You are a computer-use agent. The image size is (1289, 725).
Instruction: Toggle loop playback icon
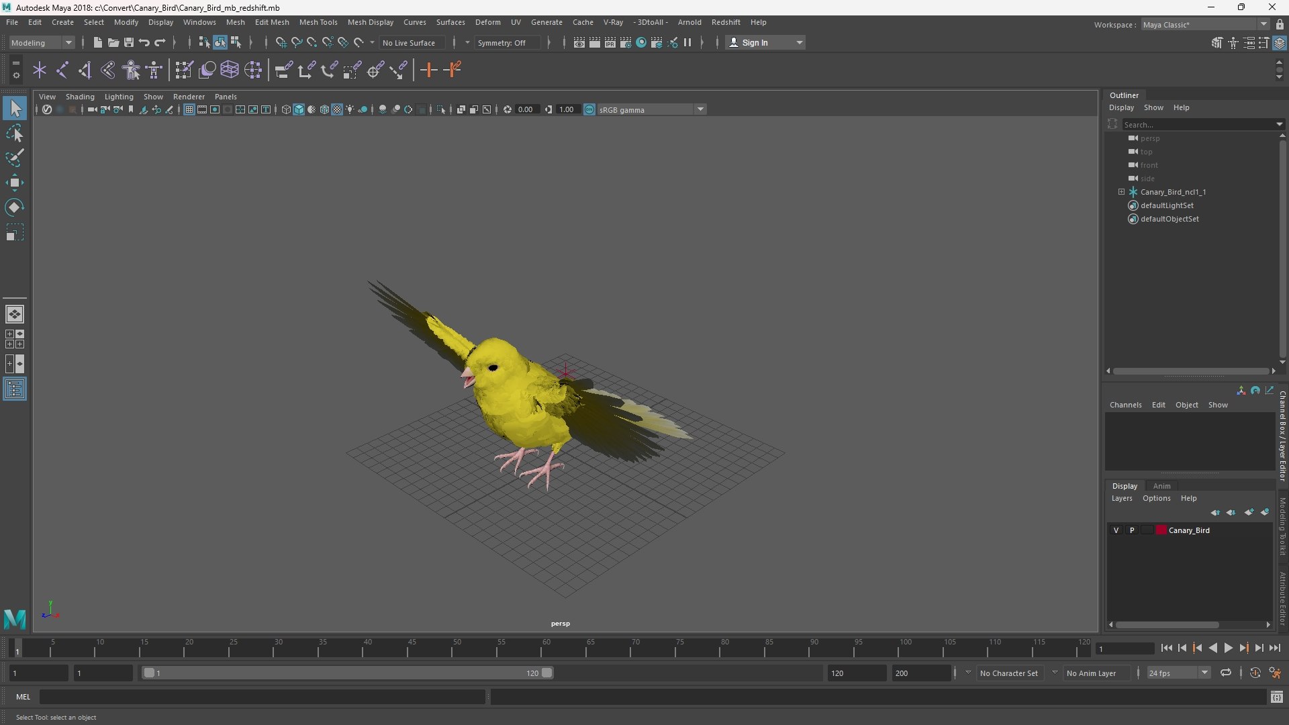pos(1226,673)
